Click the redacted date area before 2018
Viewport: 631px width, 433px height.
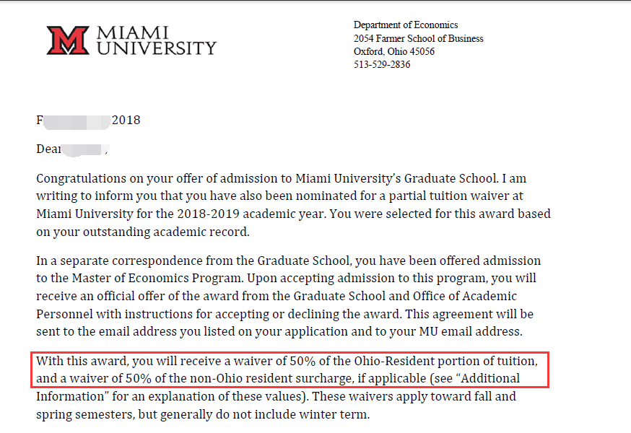[x=76, y=121]
